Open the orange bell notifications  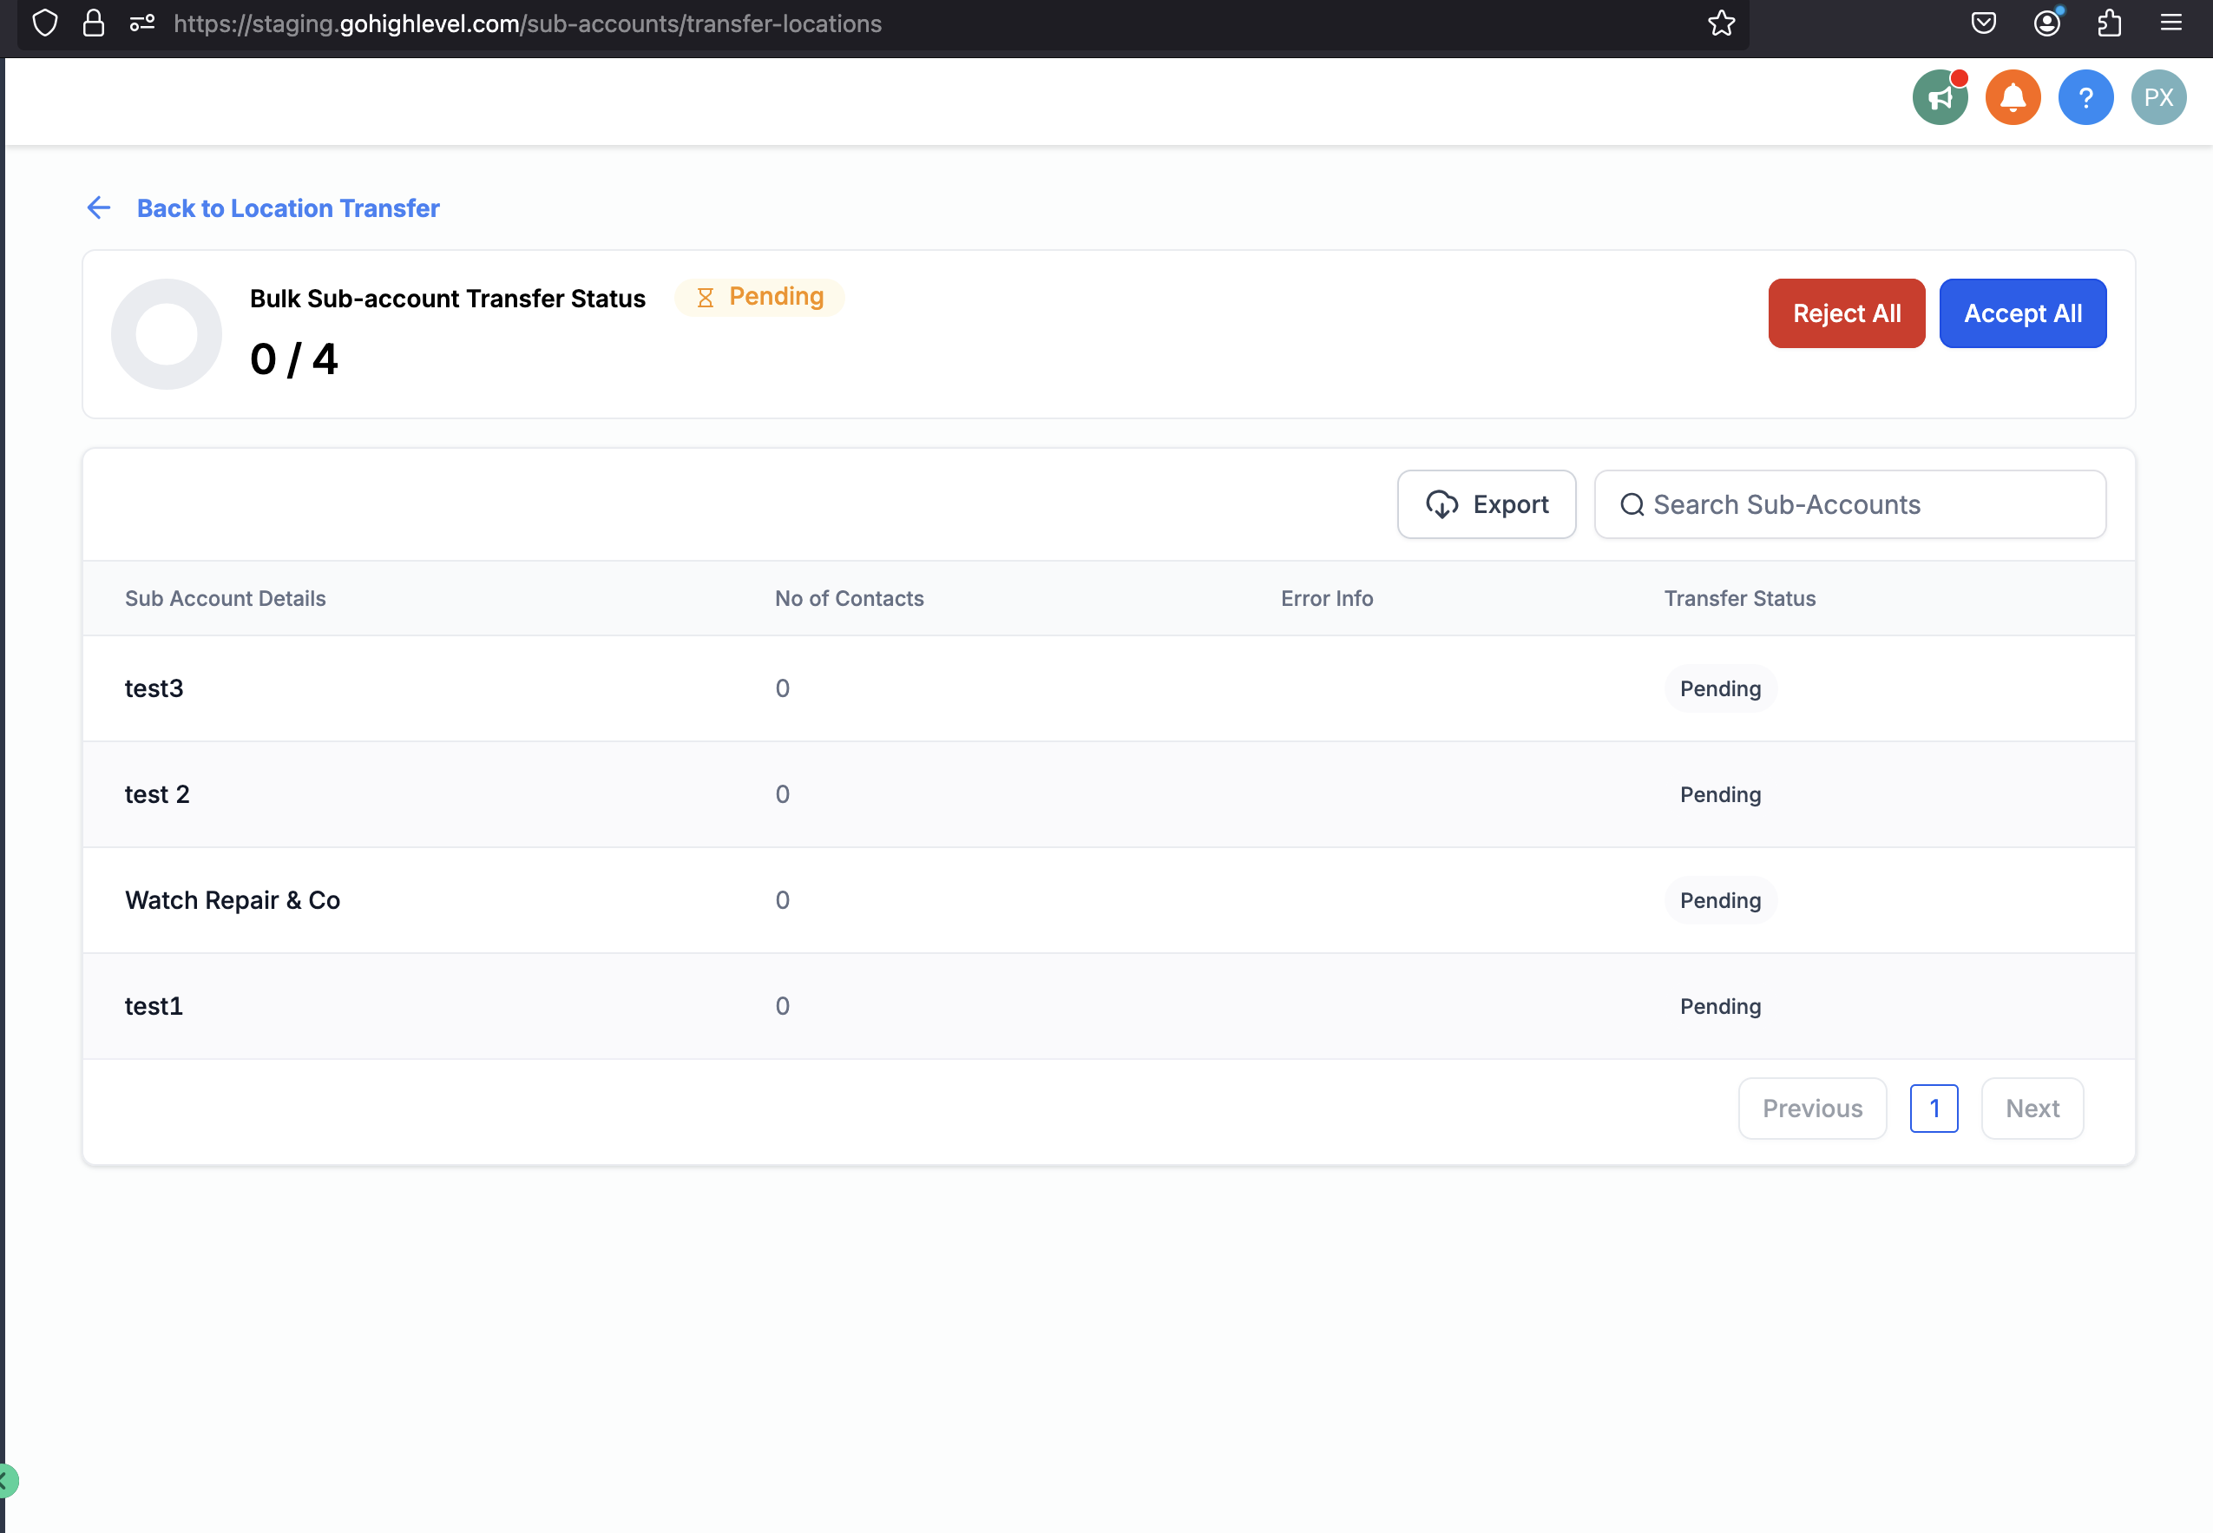2013,97
